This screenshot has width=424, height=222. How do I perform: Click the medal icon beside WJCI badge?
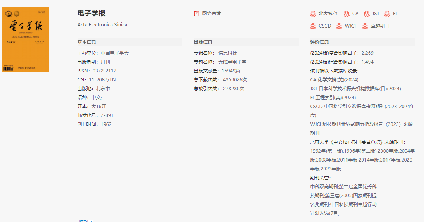coord(339,26)
